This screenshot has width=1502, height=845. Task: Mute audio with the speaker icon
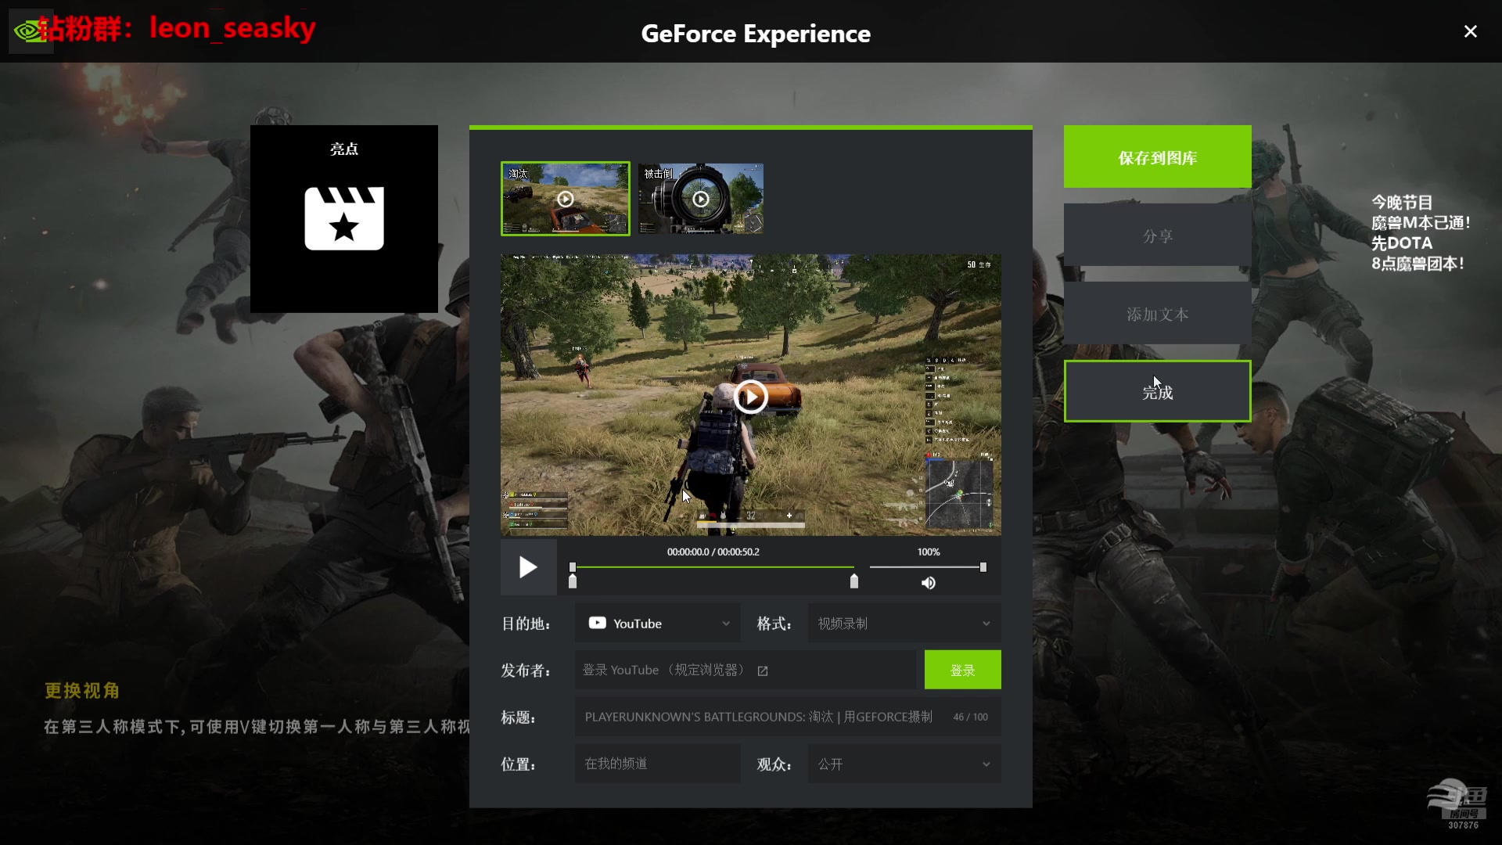[929, 583]
